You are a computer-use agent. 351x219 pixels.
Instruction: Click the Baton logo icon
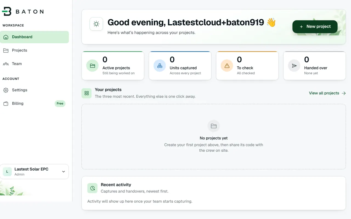[7, 11]
